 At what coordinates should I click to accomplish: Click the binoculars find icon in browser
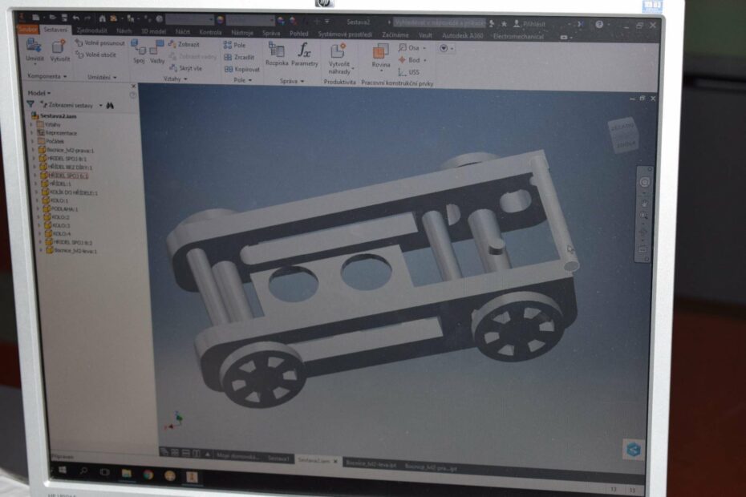(111, 105)
